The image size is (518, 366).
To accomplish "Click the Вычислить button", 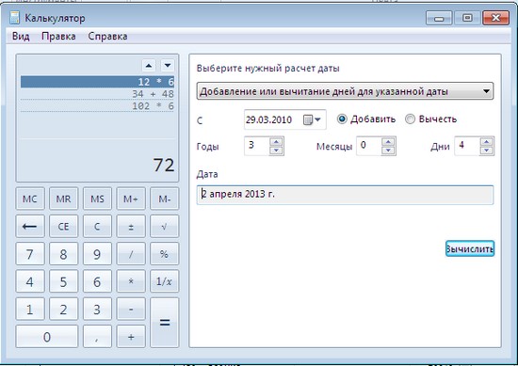I will (x=470, y=248).
